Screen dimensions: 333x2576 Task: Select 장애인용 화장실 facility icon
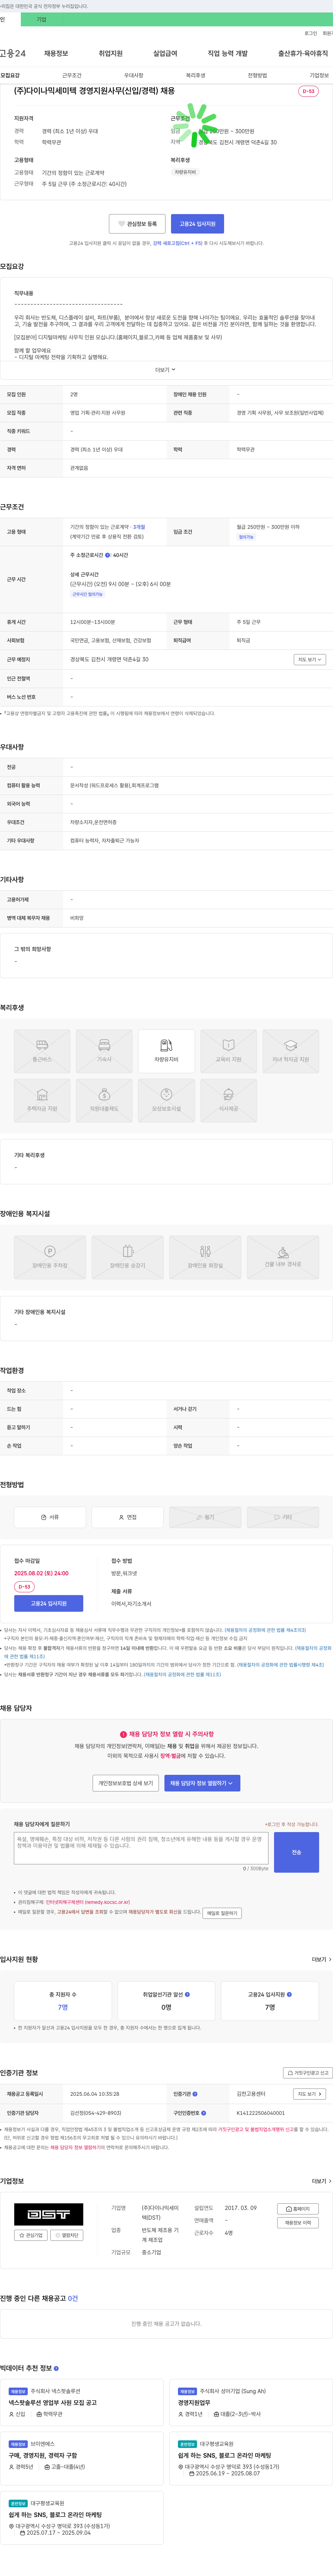pyautogui.click(x=205, y=1257)
